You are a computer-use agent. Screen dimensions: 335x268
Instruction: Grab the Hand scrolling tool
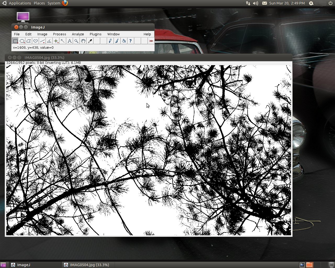click(83, 41)
